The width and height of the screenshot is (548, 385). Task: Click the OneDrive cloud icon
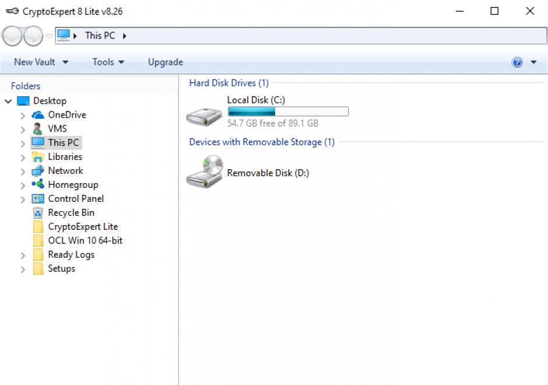tap(38, 115)
